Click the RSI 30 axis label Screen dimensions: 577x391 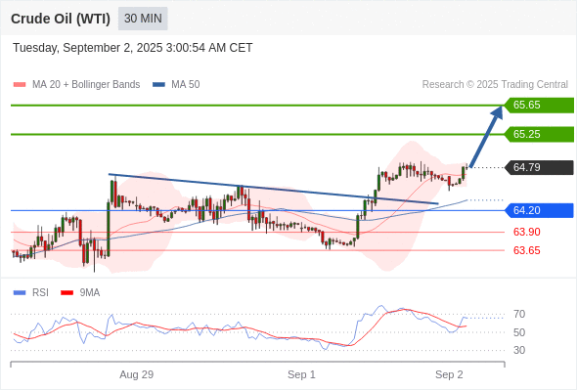[519, 350]
